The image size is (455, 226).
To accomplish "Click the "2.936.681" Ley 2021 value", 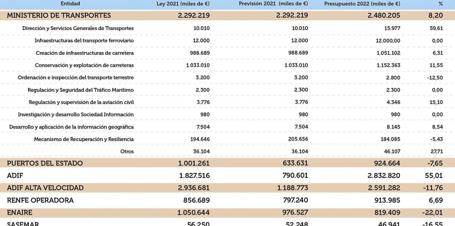I will pos(193,188).
